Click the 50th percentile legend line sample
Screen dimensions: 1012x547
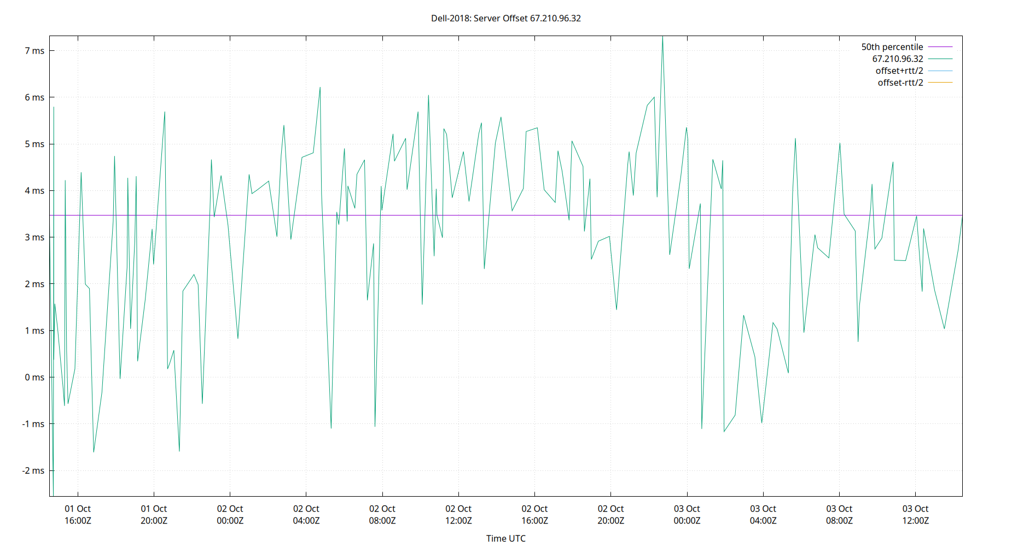(x=940, y=47)
